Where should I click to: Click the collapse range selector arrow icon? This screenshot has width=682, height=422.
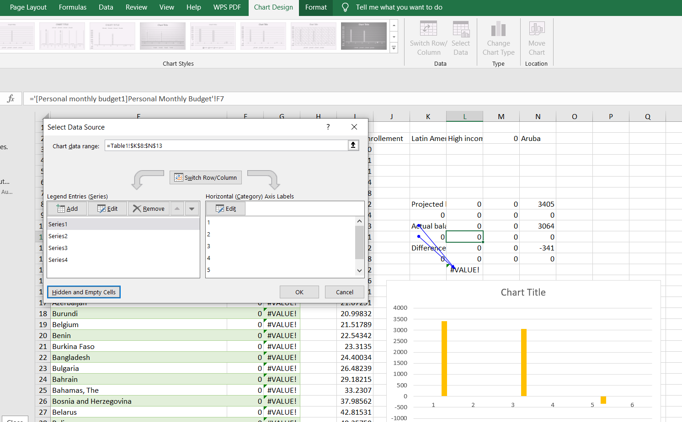353,145
